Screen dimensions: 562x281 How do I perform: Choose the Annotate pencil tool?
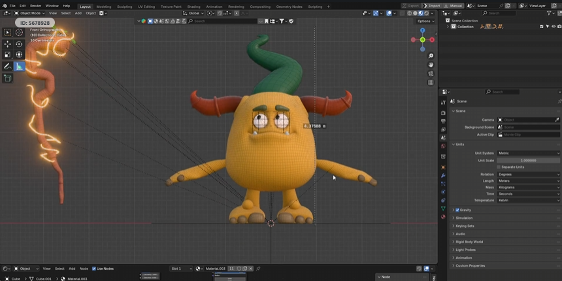[8, 66]
